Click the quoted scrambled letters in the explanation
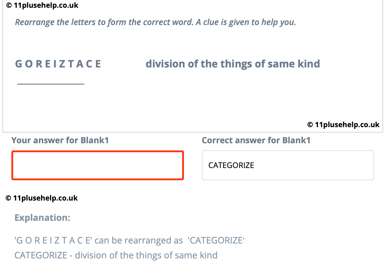Image resolution: width=390 pixels, height=265 pixels. click(53, 240)
